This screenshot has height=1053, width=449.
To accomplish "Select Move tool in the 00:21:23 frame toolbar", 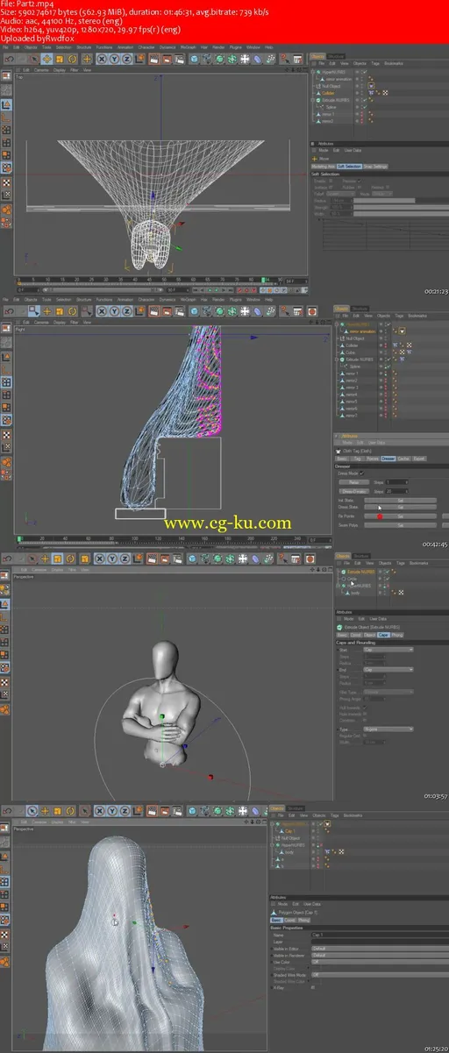I will click(46, 59).
